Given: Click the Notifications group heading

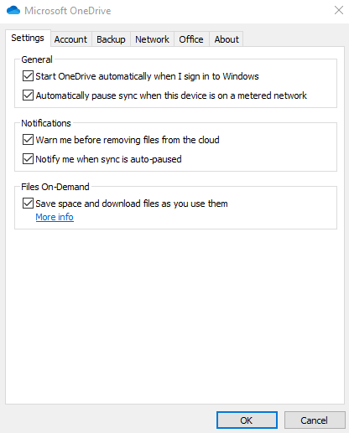Looking at the screenshot, I should pyautogui.click(x=46, y=123).
